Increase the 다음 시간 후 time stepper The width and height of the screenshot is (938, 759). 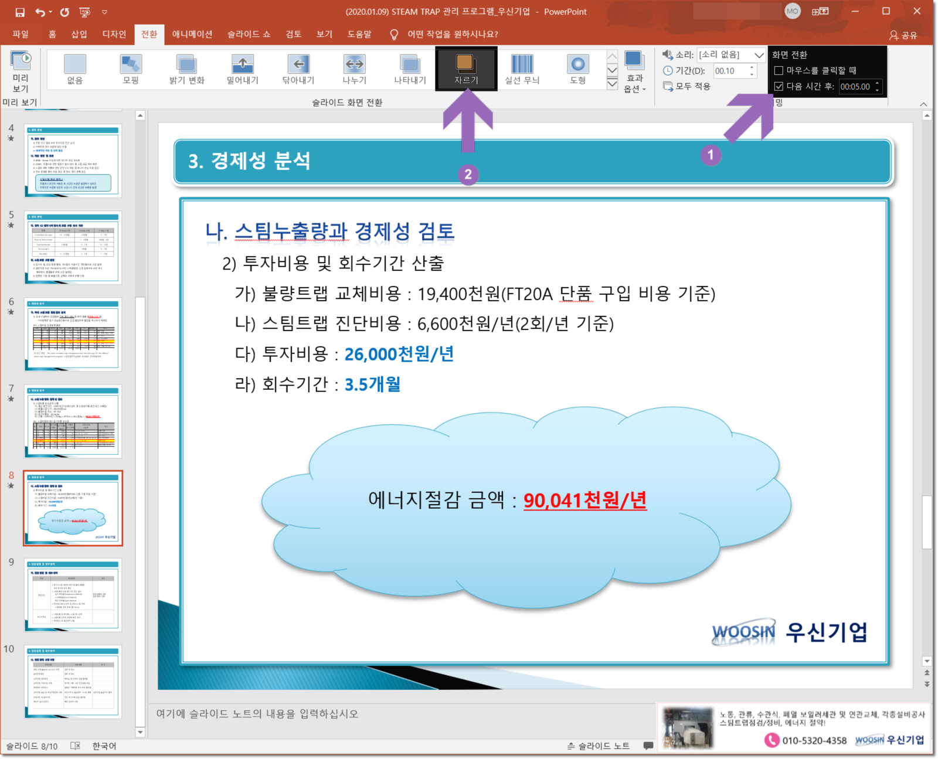[878, 83]
